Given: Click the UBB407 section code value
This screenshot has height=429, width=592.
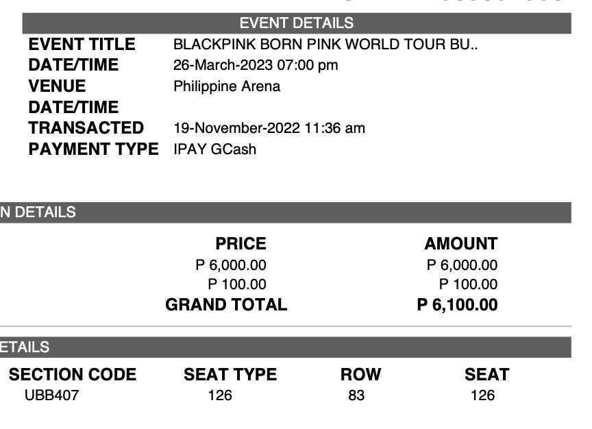Looking at the screenshot, I should 51,396.
